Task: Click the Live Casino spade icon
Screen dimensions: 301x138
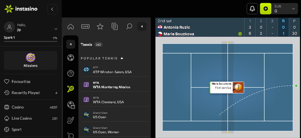Action: (x=7, y=118)
